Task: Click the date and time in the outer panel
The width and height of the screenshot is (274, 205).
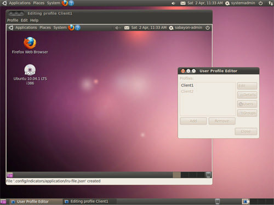Action: pyautogui.click(x=205, y=3)
